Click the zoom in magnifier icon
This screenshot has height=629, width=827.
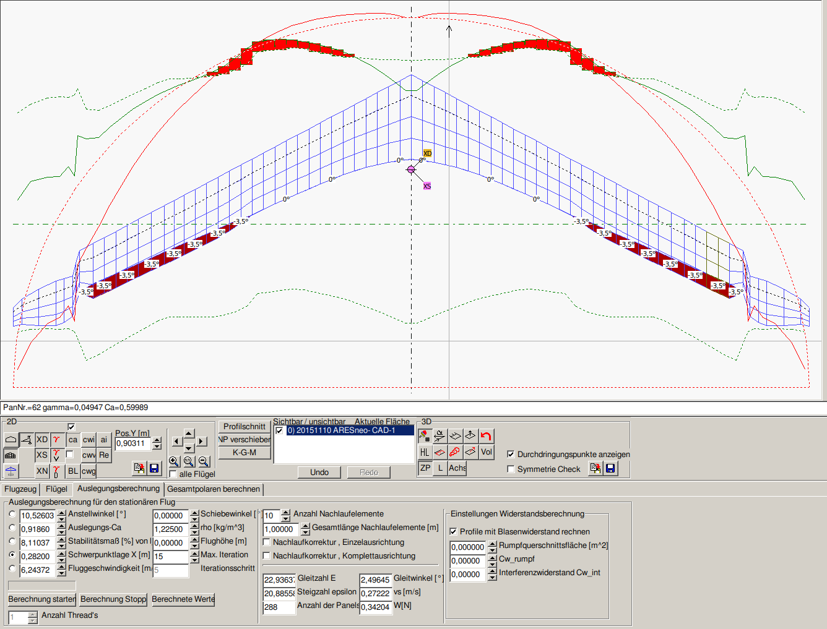point(174,461)
